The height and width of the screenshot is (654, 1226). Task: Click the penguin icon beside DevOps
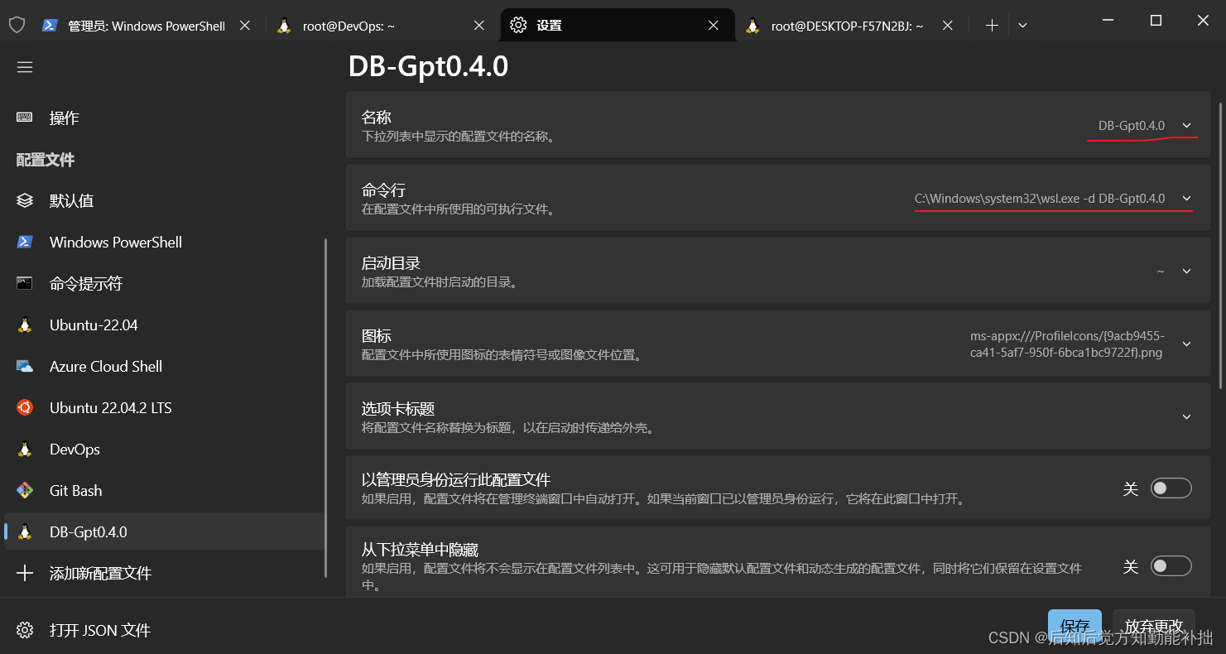[25, 449]
